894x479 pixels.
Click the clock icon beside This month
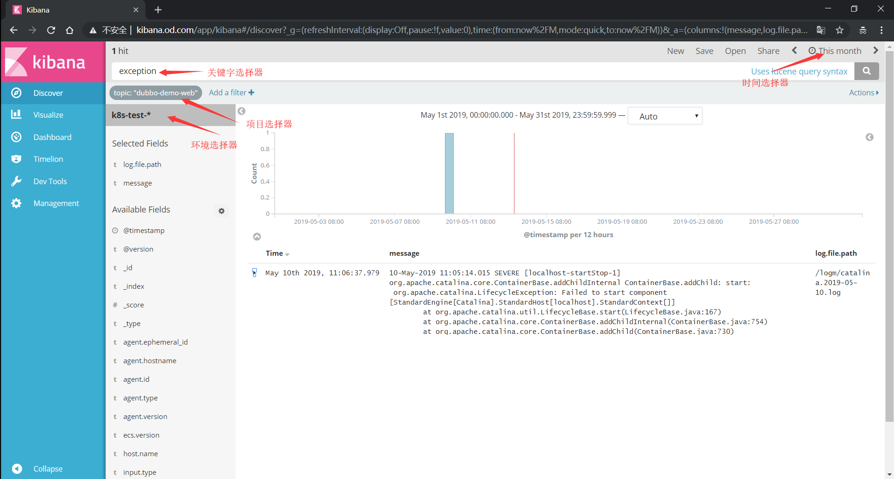point(812,51)
